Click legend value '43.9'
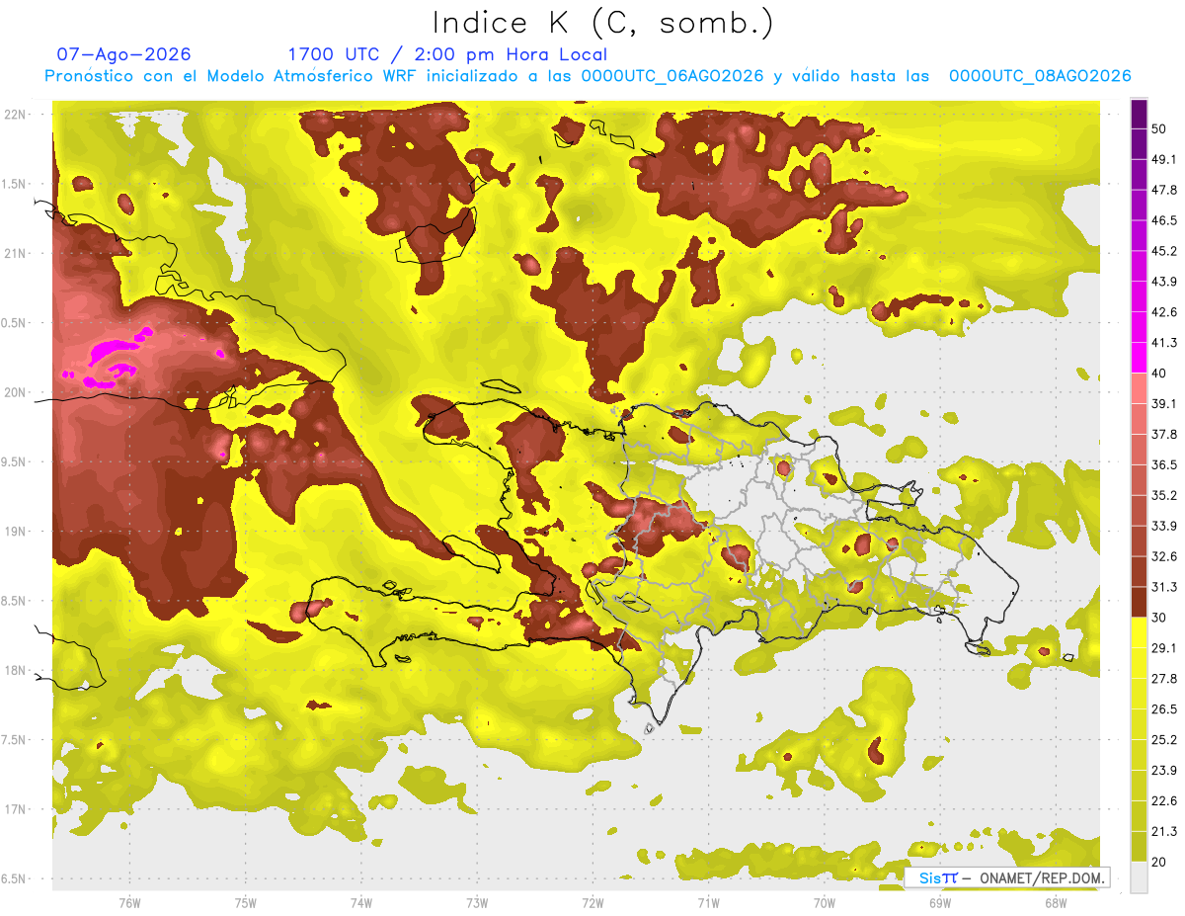This screenshot has height=916, width=1185. coord(1163,282)
